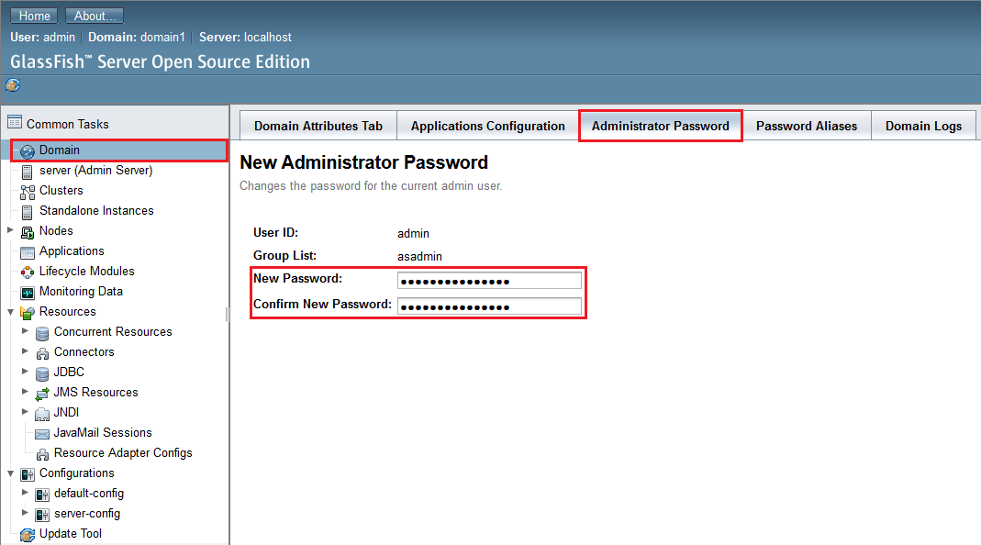Expand the Nodes tree node
This screenshot has width=981, height=545.
(10, 230)
